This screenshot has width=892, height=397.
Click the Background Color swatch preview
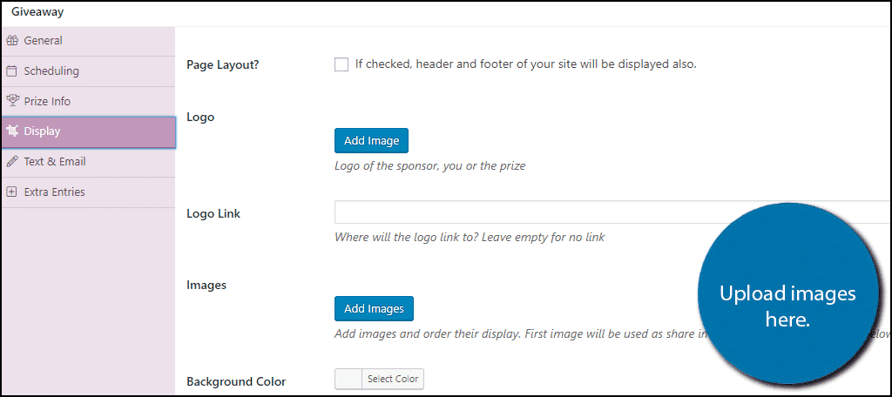348,379
